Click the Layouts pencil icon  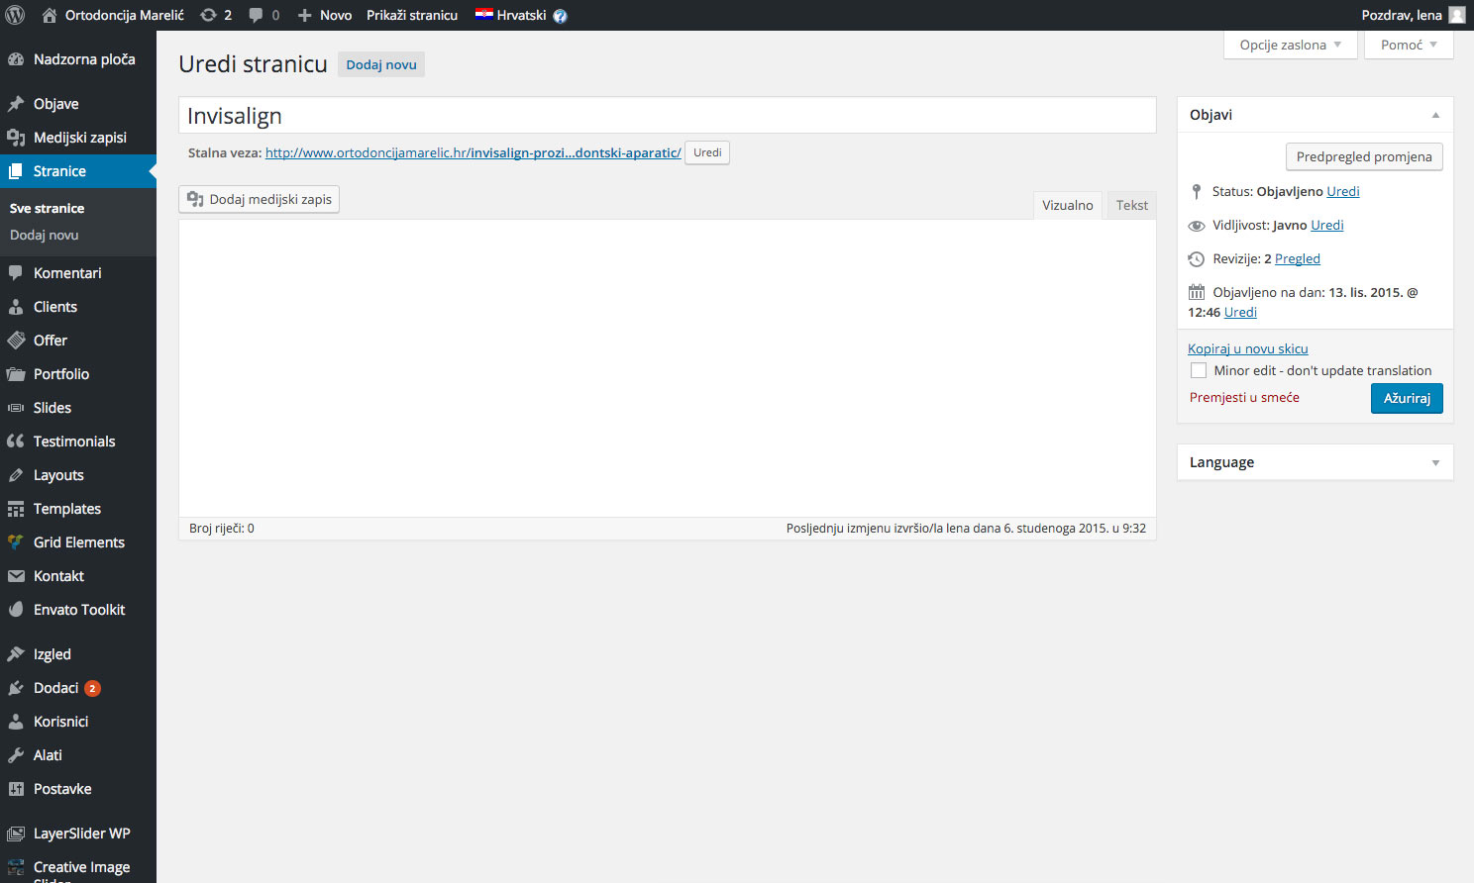click(x=16, y=475)
